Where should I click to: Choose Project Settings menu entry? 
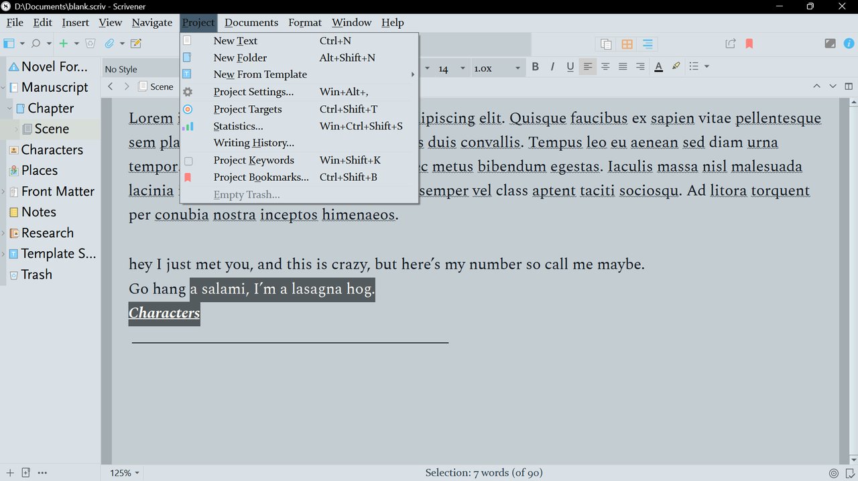click(x=299, y=92)
